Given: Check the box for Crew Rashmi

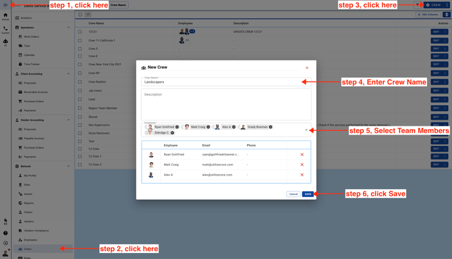Looking at the screenshot, I should (x=80, y=82).
